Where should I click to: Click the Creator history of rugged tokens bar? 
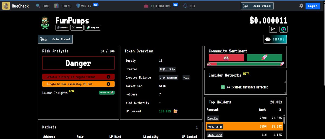pyautogui.click(x=79, y=77)
